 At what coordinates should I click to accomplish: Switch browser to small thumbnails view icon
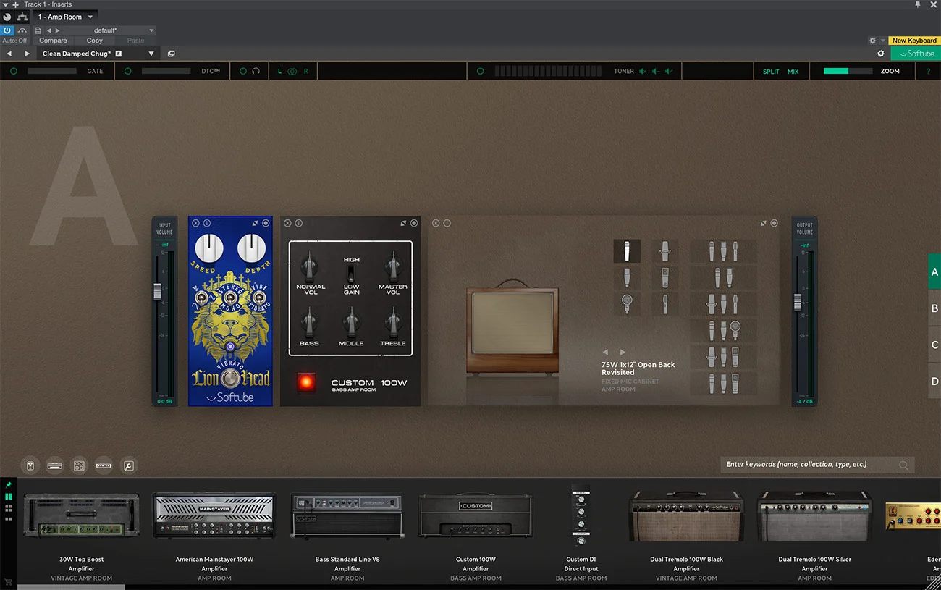coord(9,520)
